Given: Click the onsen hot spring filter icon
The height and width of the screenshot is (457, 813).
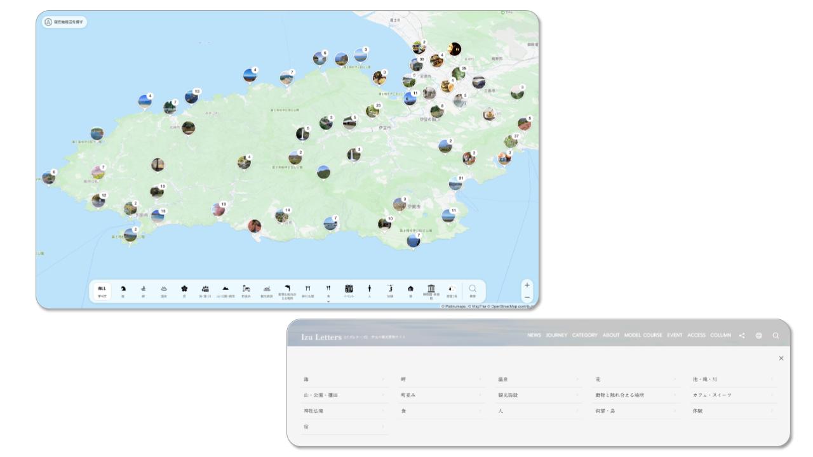Looking at the screenshot, I should [163, 289].
